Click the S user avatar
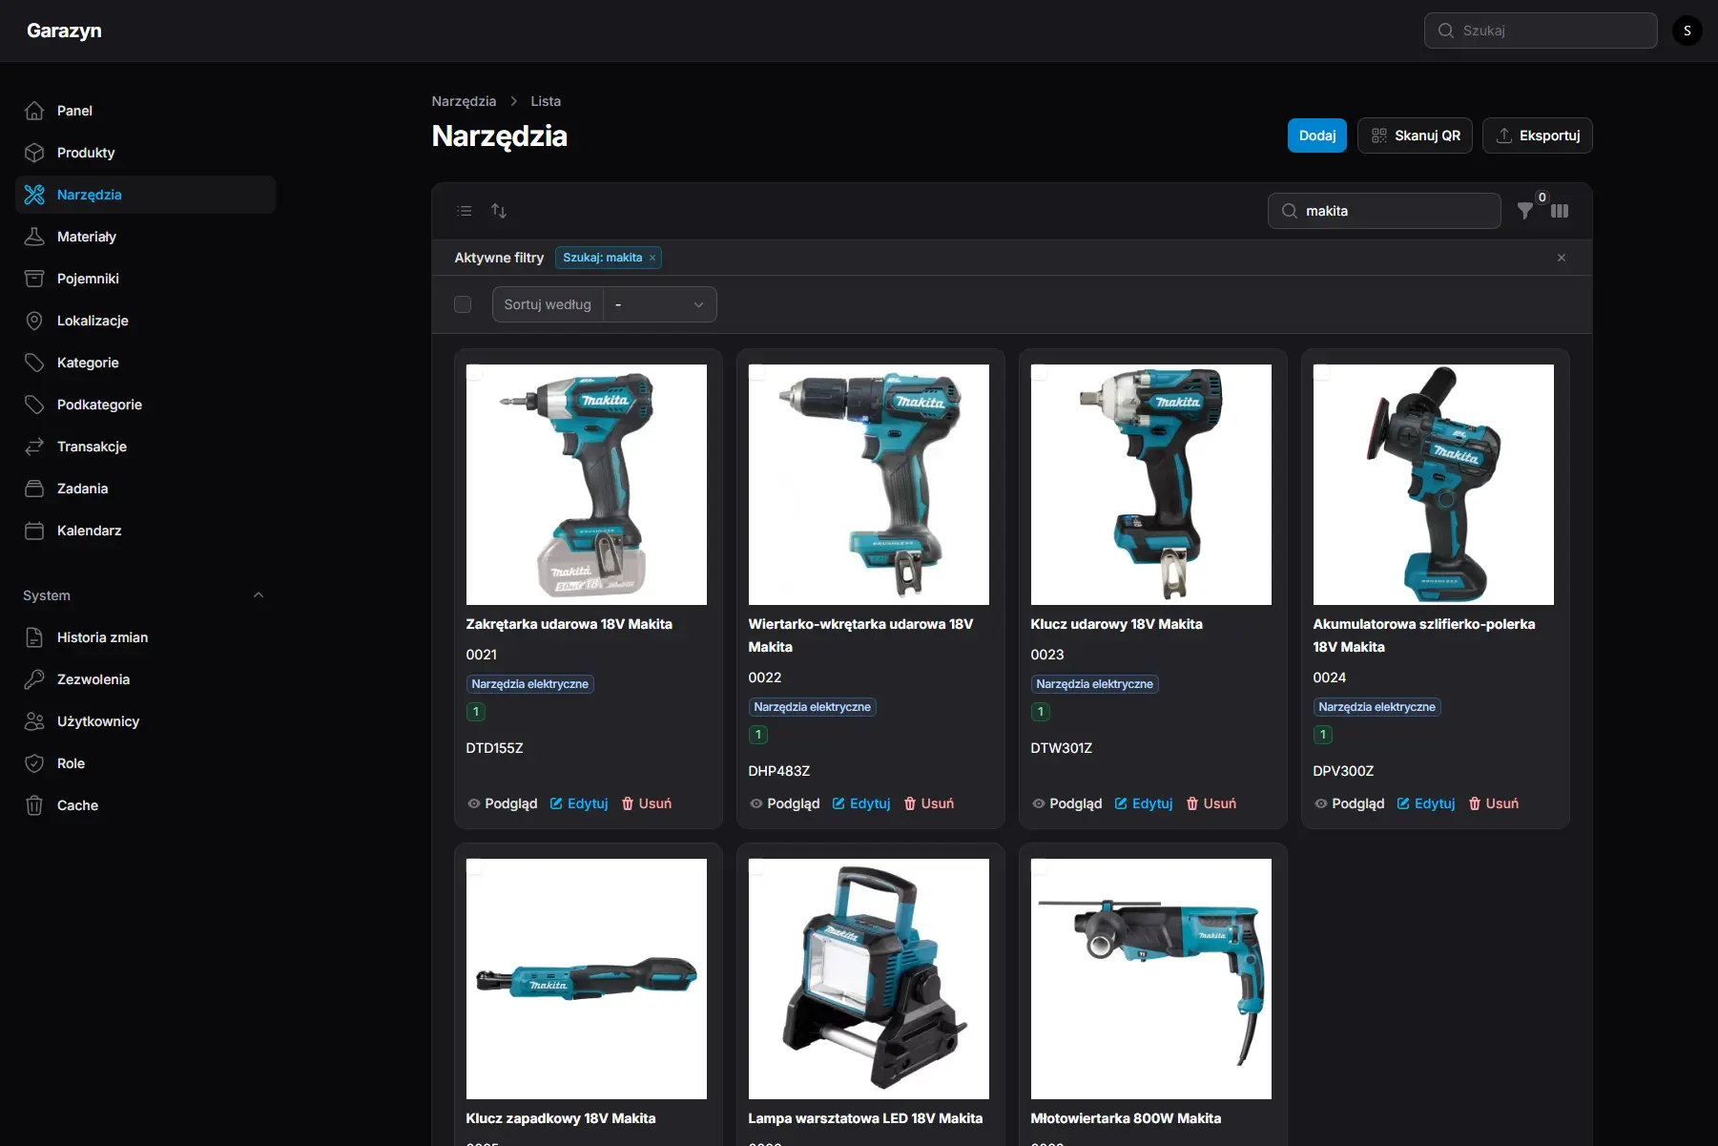Image resolution: width=1718 pixels, height=1146 pixels. [x=1686, y=30]
